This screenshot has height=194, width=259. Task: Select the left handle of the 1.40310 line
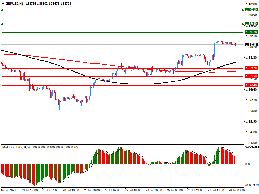(x=2, y=10)
